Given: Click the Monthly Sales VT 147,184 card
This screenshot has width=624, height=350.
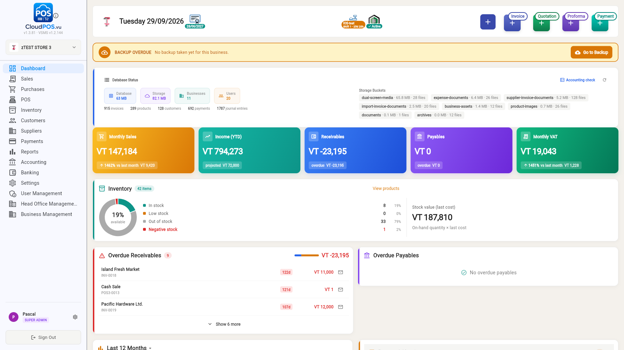Looking at the screenshot, I should [143, 150].
